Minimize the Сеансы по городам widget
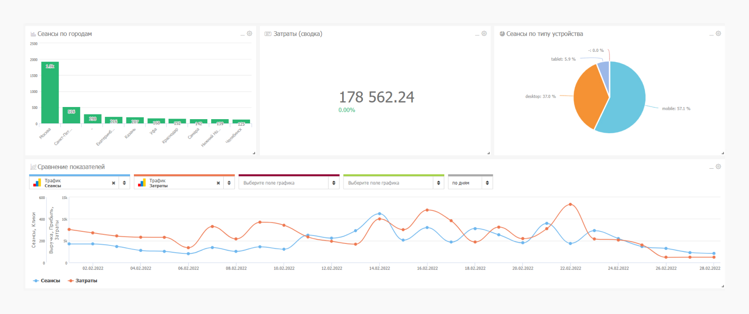 (x=242, y=35)
